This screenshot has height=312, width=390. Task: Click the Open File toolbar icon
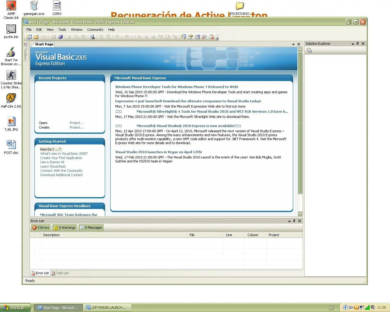coord(36,37)
